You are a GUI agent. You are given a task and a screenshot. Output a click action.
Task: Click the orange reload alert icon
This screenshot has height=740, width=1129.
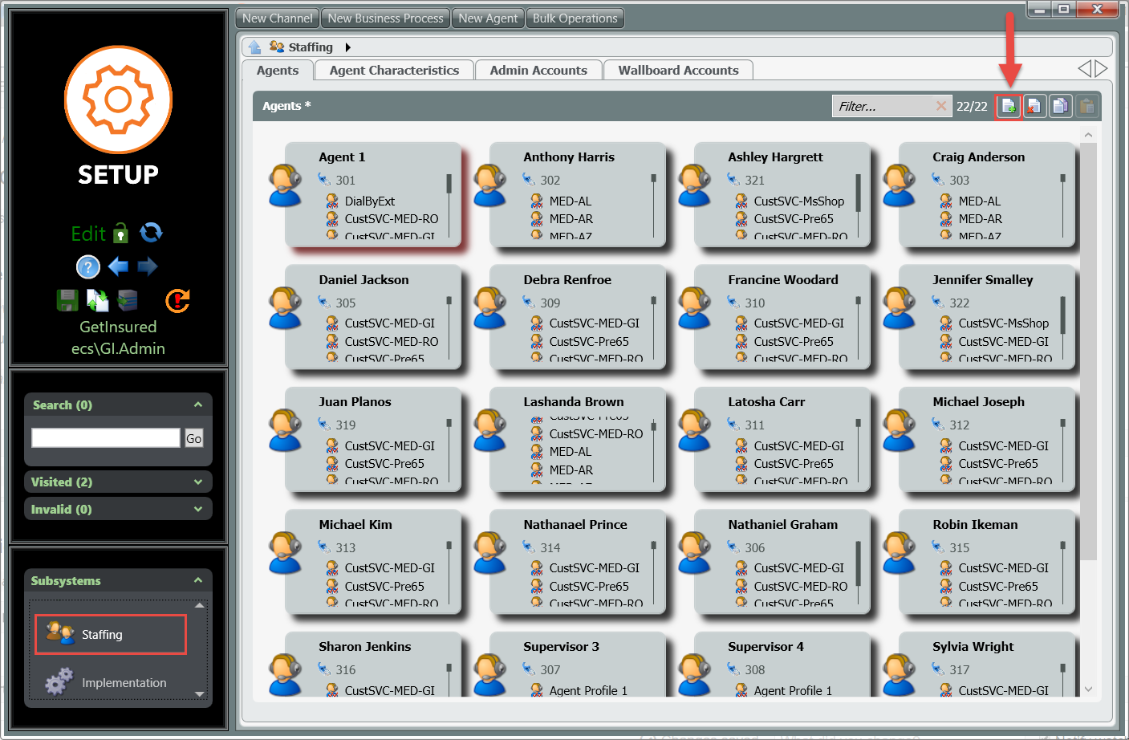coord(177,300)
